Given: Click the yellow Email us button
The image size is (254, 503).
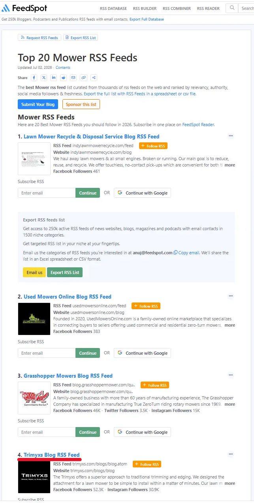Looking at the screenshot, I should 34,272.
